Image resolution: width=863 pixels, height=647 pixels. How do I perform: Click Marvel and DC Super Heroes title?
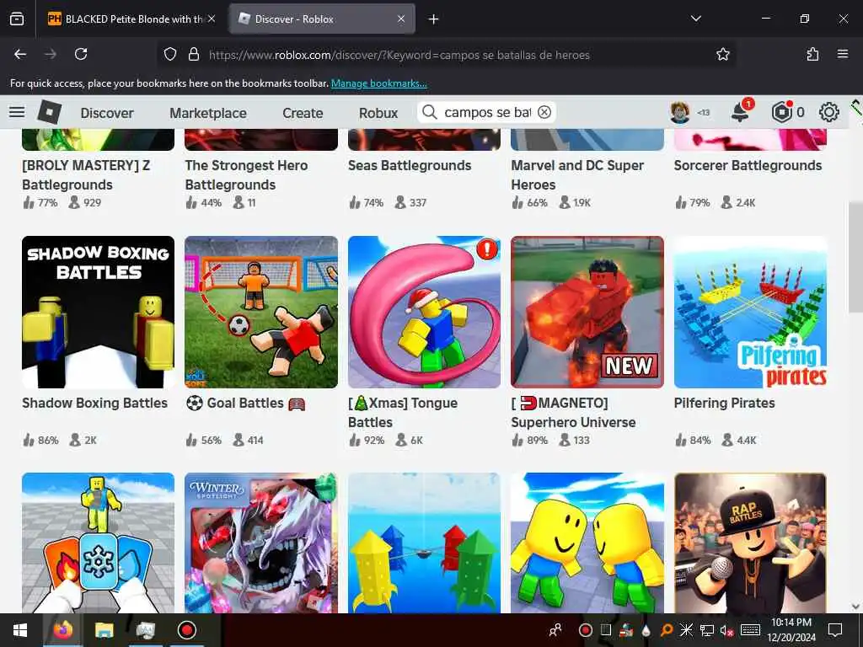pos(577,175)
